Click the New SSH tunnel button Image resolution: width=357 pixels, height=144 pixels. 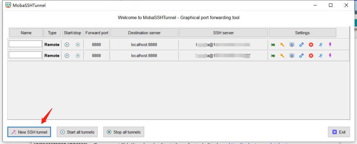pos(29,132)
